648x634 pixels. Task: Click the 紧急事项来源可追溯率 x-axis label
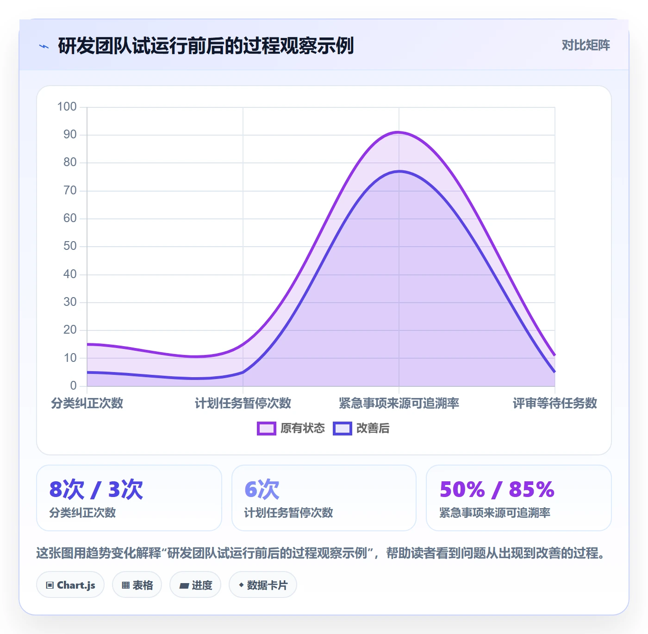point(399,404)
